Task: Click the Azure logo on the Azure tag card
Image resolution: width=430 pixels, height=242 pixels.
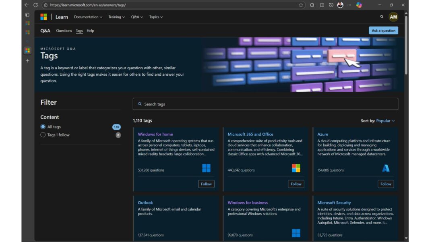Action: click(x=386, y=168)
